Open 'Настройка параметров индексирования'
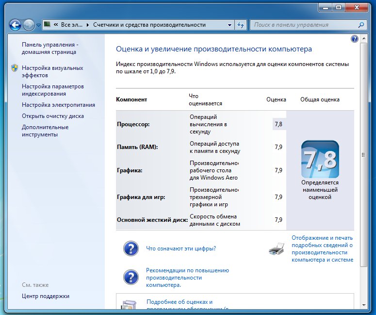376x315 pixels. (x=53, y=90)
